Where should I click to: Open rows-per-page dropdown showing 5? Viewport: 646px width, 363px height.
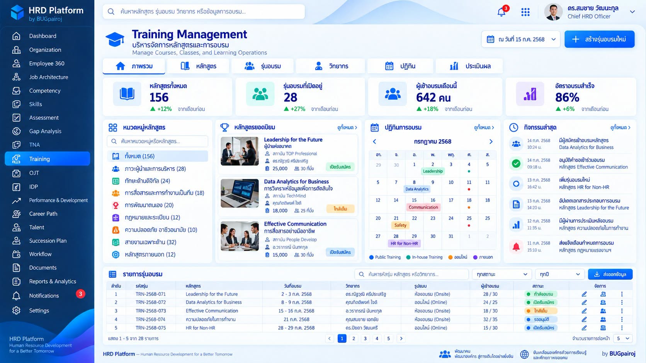[623, 338]
